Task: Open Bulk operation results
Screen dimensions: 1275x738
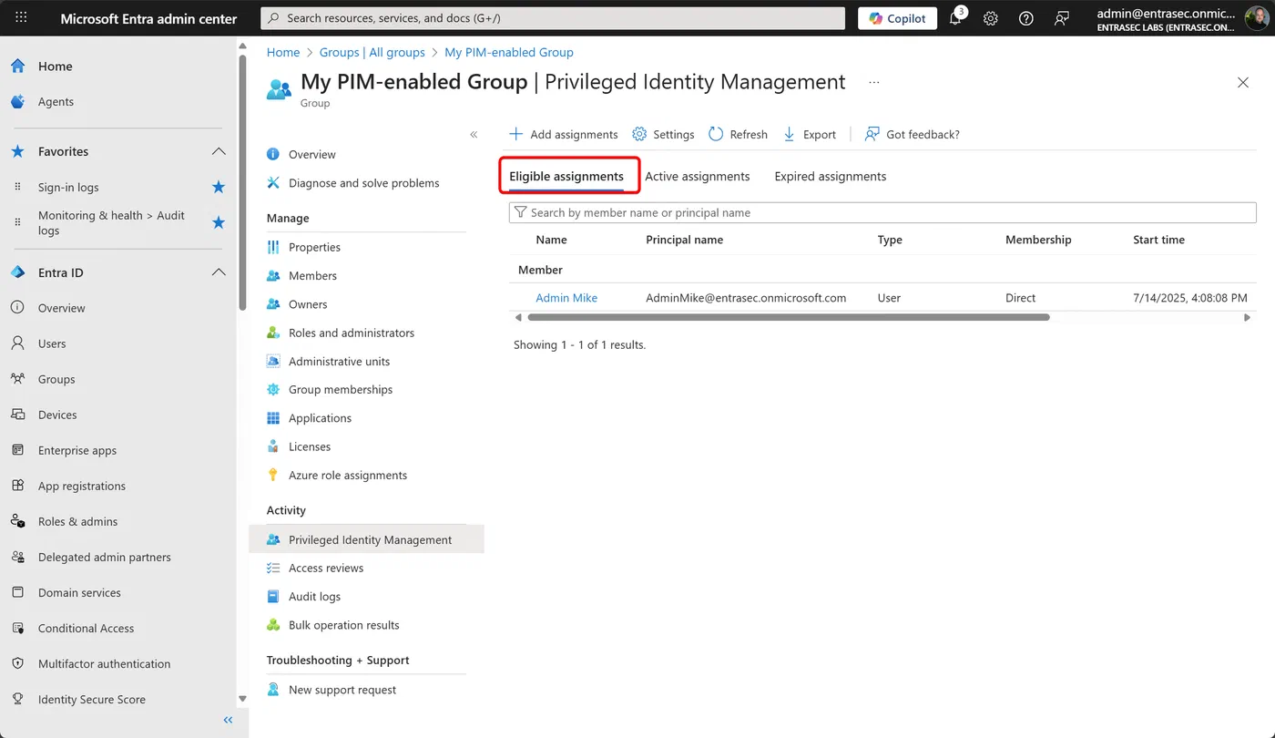Action: pyautogui.click(x=343, y=625)
